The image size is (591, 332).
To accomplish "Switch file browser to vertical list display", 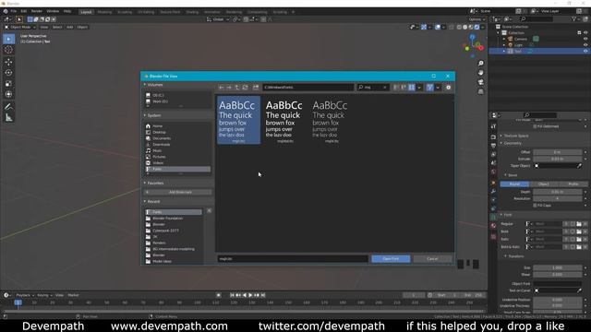I will click(396, 88).
